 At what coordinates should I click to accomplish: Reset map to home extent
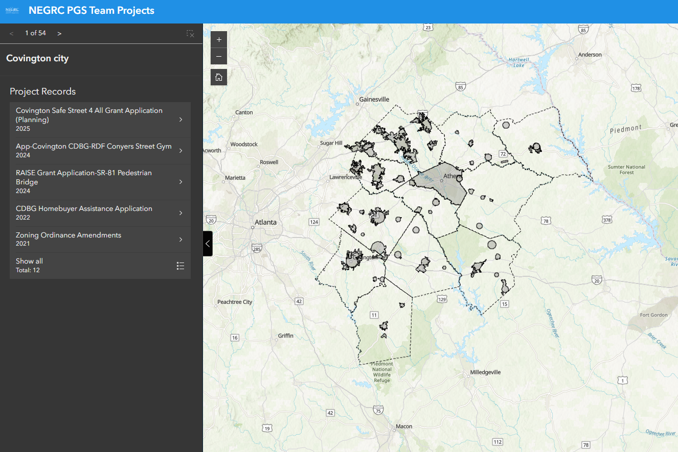point(219,77)
